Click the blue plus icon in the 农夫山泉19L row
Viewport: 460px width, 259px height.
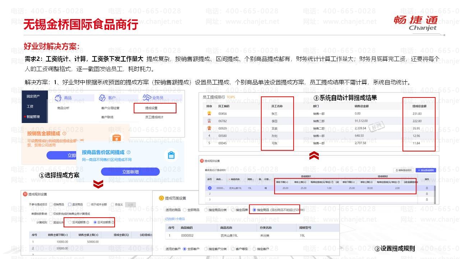[210, 188]
